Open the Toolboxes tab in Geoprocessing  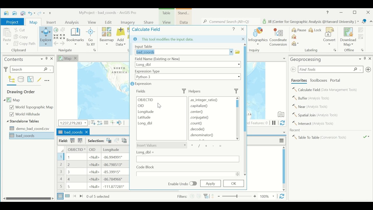point(318,80)
